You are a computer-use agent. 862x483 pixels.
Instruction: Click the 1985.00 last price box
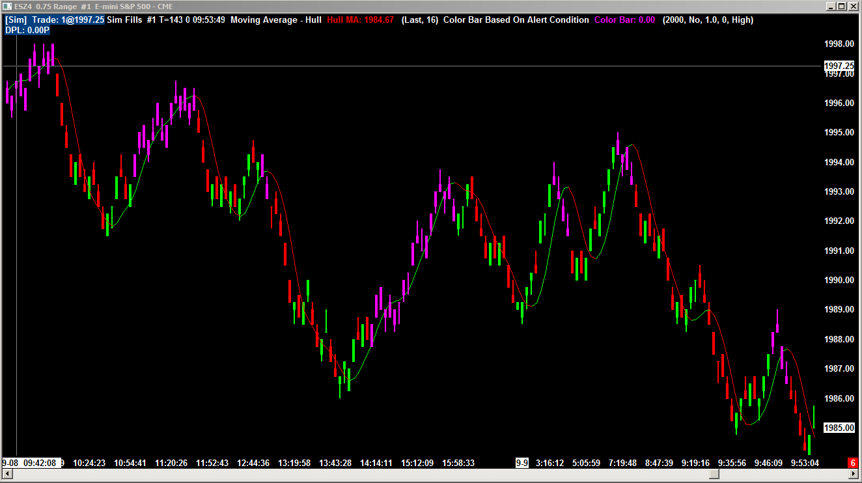[839, 428]
